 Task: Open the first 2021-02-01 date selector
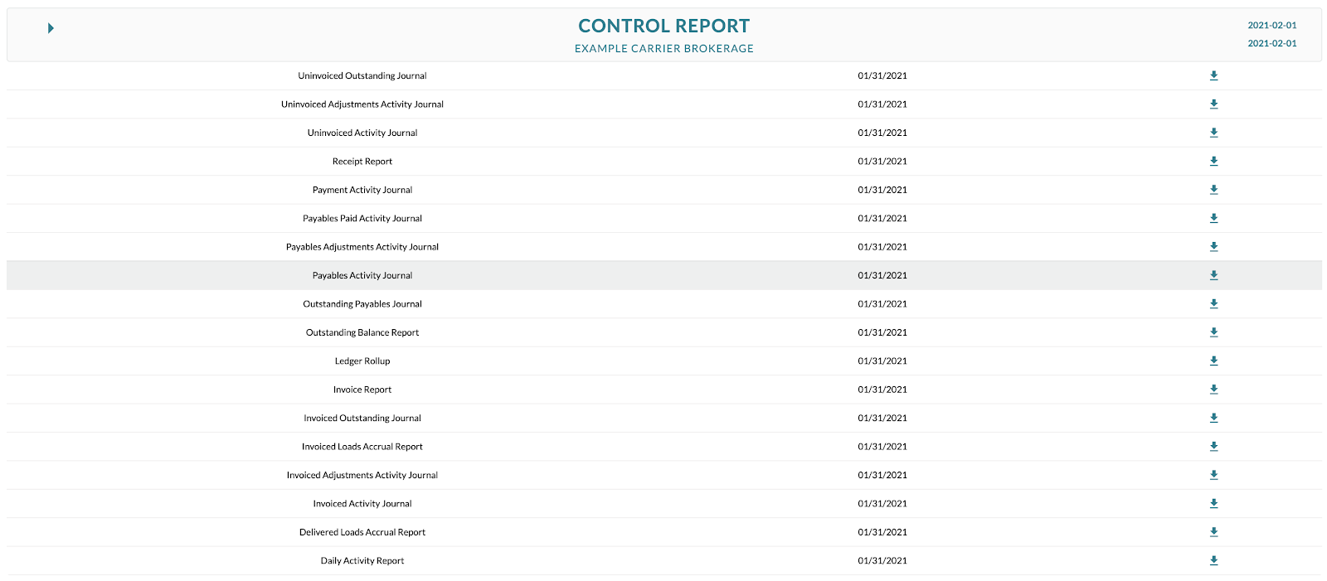1272,25
